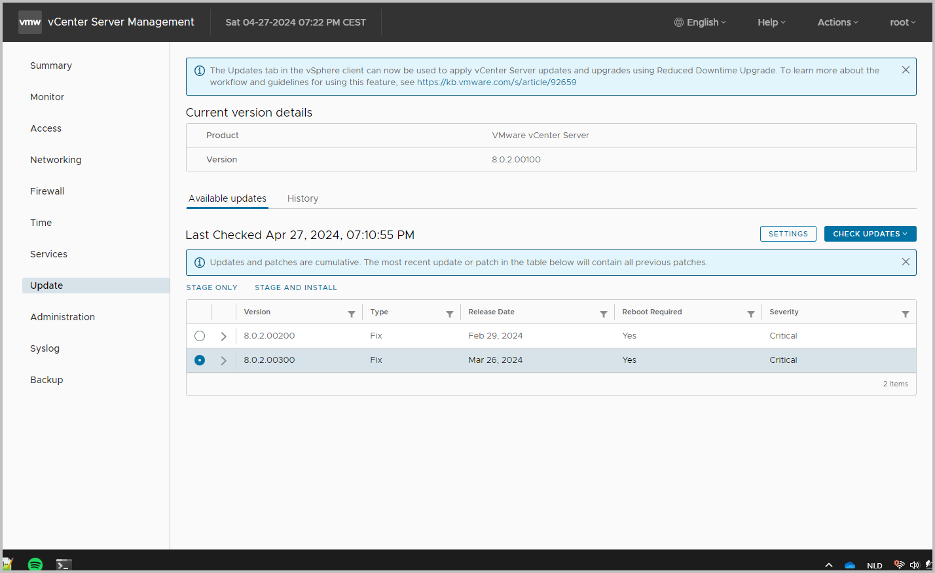Click the Type column header
This screenshot has width=935, height=573.
point(379,312)
